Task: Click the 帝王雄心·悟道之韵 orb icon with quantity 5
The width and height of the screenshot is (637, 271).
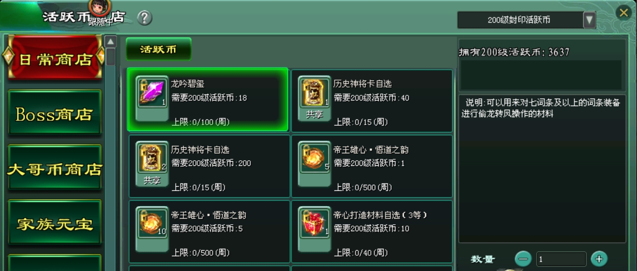Action: pyautogui.click(x=315, y=158)
